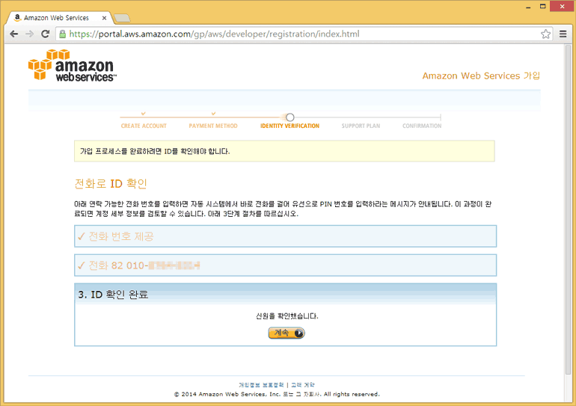This screenshot has height=406, width=576.
Task: Open a new tab with the new tab button
Action: click(122, 17)
